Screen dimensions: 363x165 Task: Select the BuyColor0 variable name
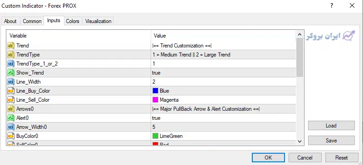[x=27, y=136]
